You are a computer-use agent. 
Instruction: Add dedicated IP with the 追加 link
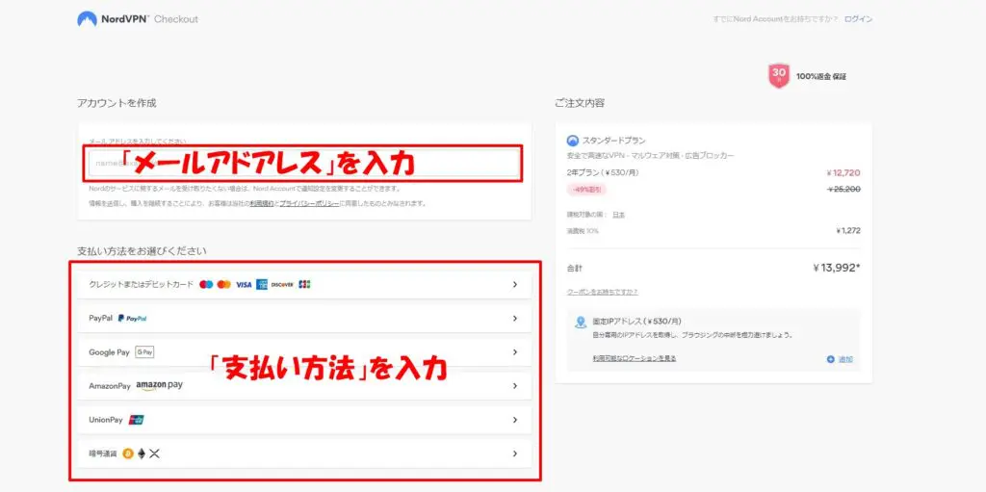[x=840, y=359]
